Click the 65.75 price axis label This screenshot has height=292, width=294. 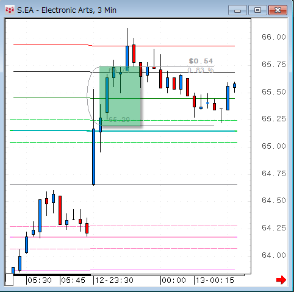(x=274, y=65)
